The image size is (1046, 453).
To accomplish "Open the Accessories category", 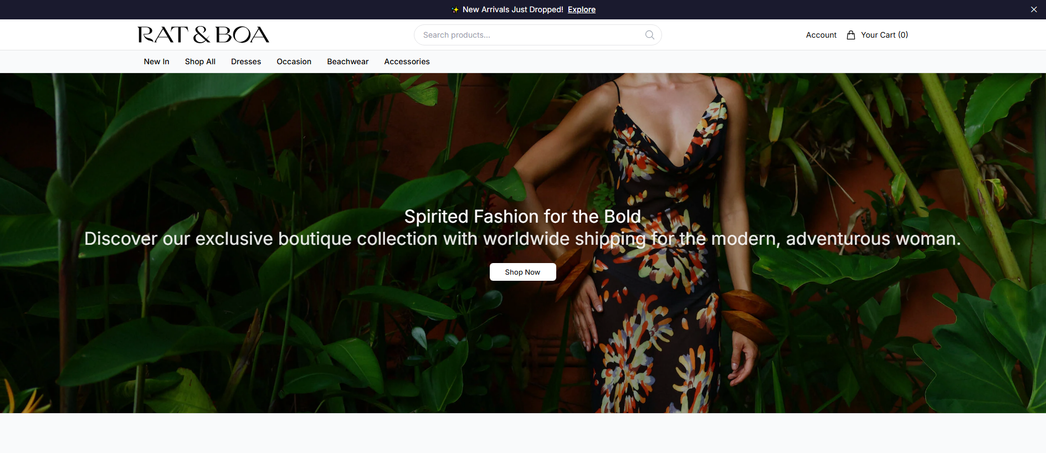I will (407, 61).
